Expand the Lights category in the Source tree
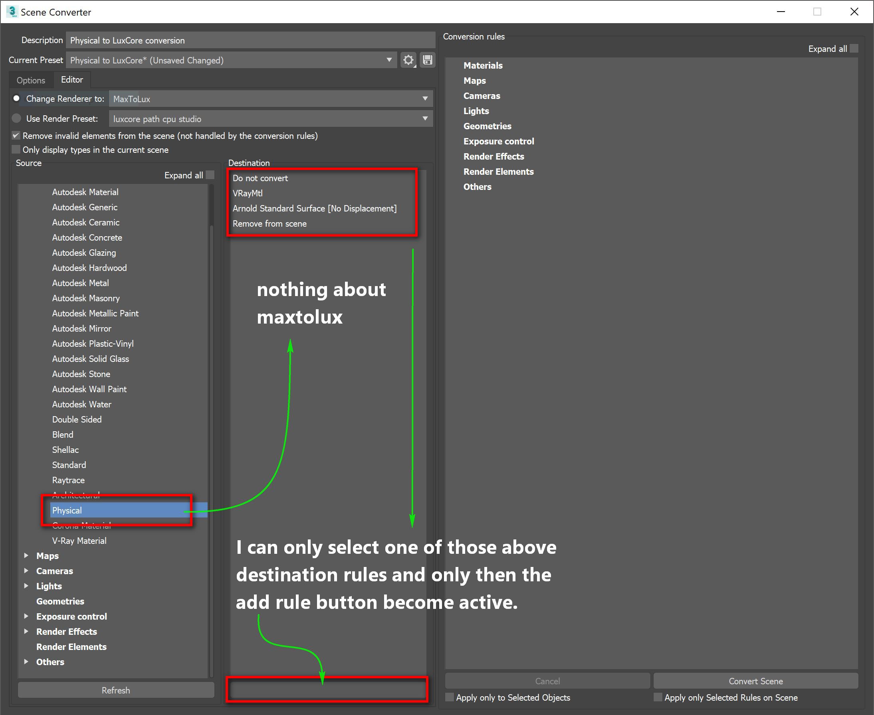The height and width of the screenshot is (715, 874). [26, 586]
